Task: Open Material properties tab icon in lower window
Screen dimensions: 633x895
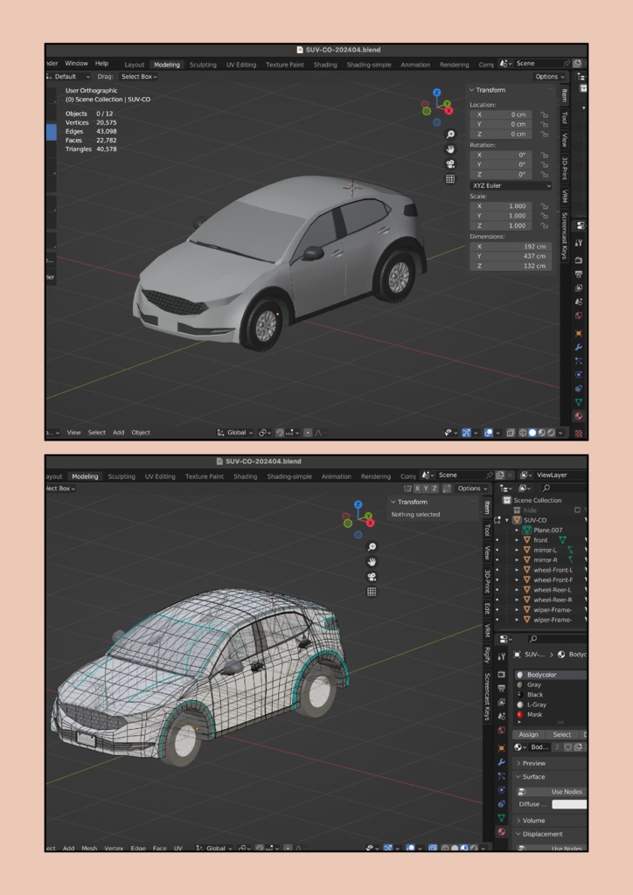Action: click(501, 832)
